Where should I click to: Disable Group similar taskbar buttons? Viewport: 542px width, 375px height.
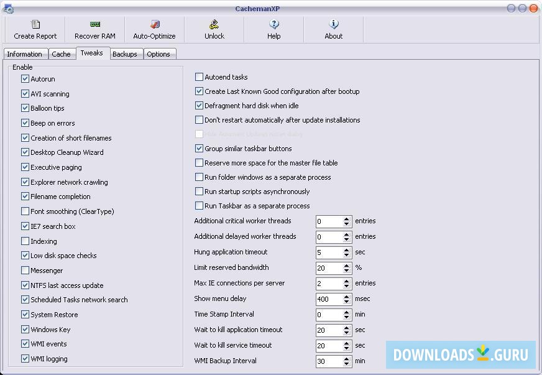click(199, 149)
